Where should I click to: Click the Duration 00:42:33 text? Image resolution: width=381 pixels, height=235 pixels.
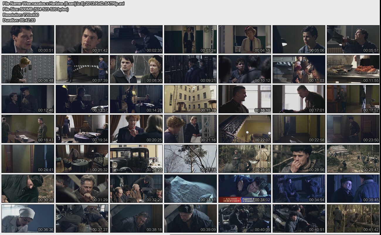[x=19, y=20]
